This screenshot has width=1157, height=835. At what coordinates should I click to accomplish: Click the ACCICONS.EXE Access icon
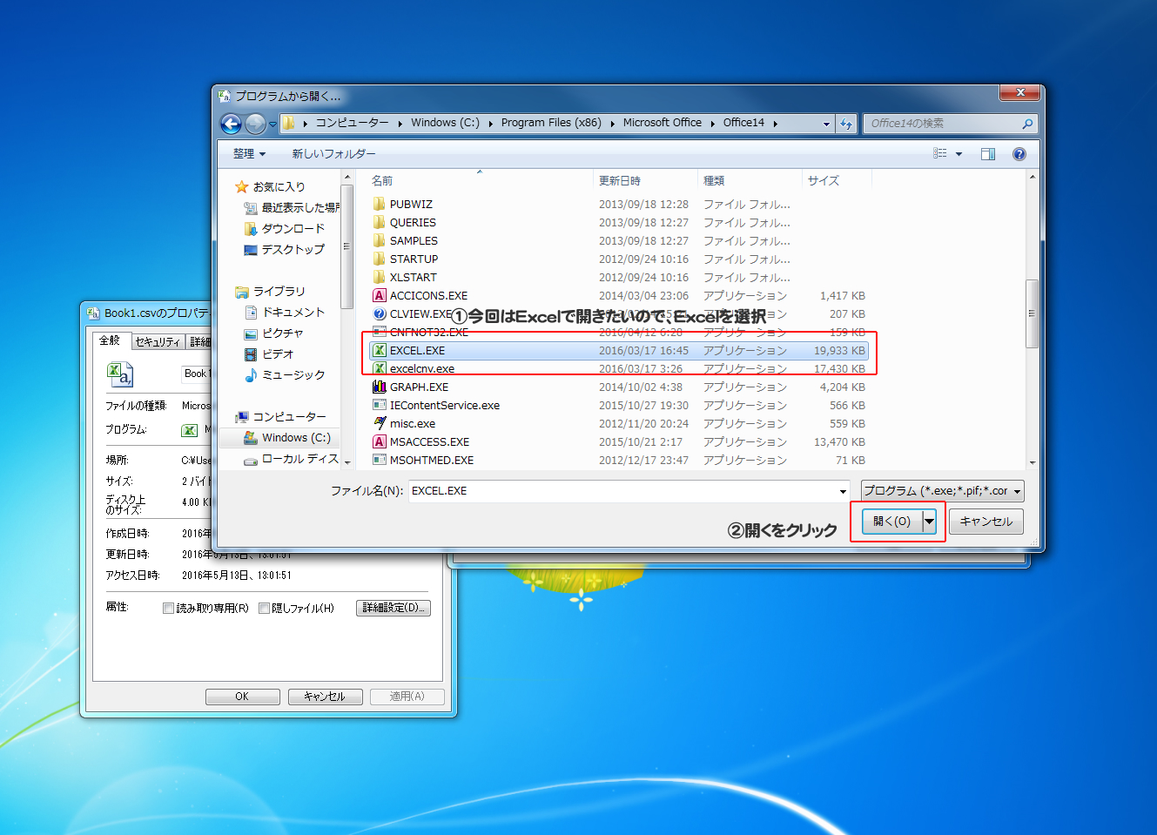[x=380, y=295]
